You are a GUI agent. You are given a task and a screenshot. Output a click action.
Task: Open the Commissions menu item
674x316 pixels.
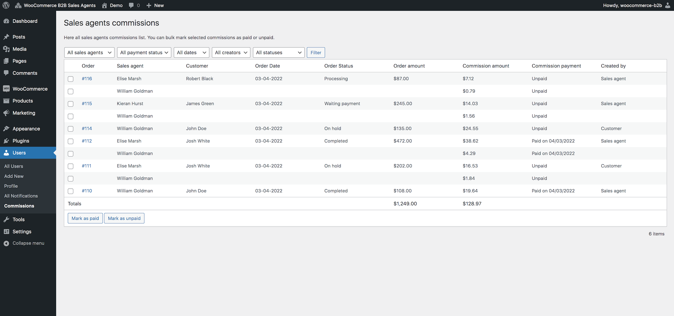click(x=19, y=206)
